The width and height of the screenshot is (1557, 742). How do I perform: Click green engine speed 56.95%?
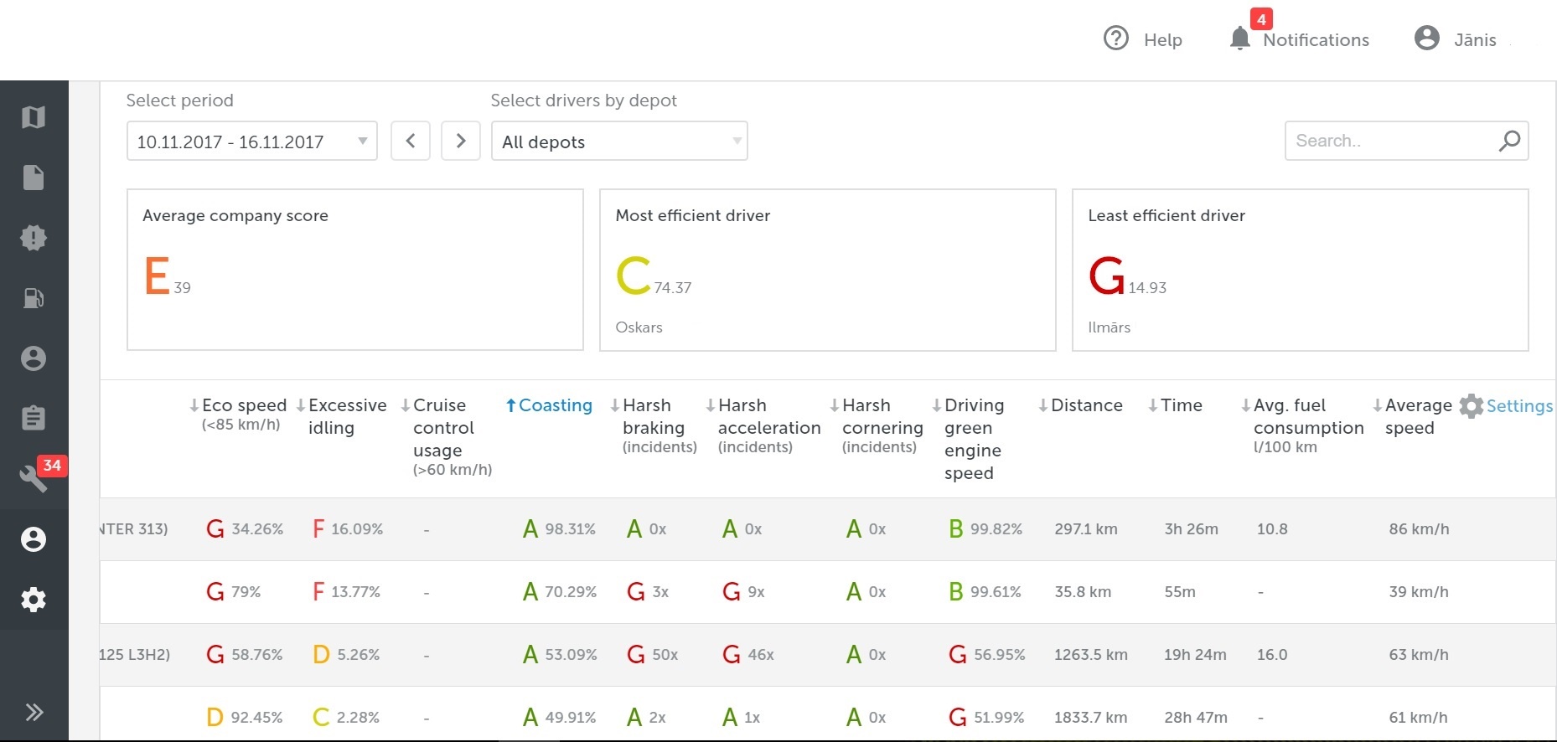[x=999, y=655]
